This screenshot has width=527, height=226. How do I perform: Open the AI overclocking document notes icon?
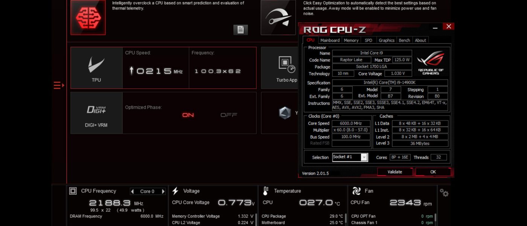[x=241, y=30]
